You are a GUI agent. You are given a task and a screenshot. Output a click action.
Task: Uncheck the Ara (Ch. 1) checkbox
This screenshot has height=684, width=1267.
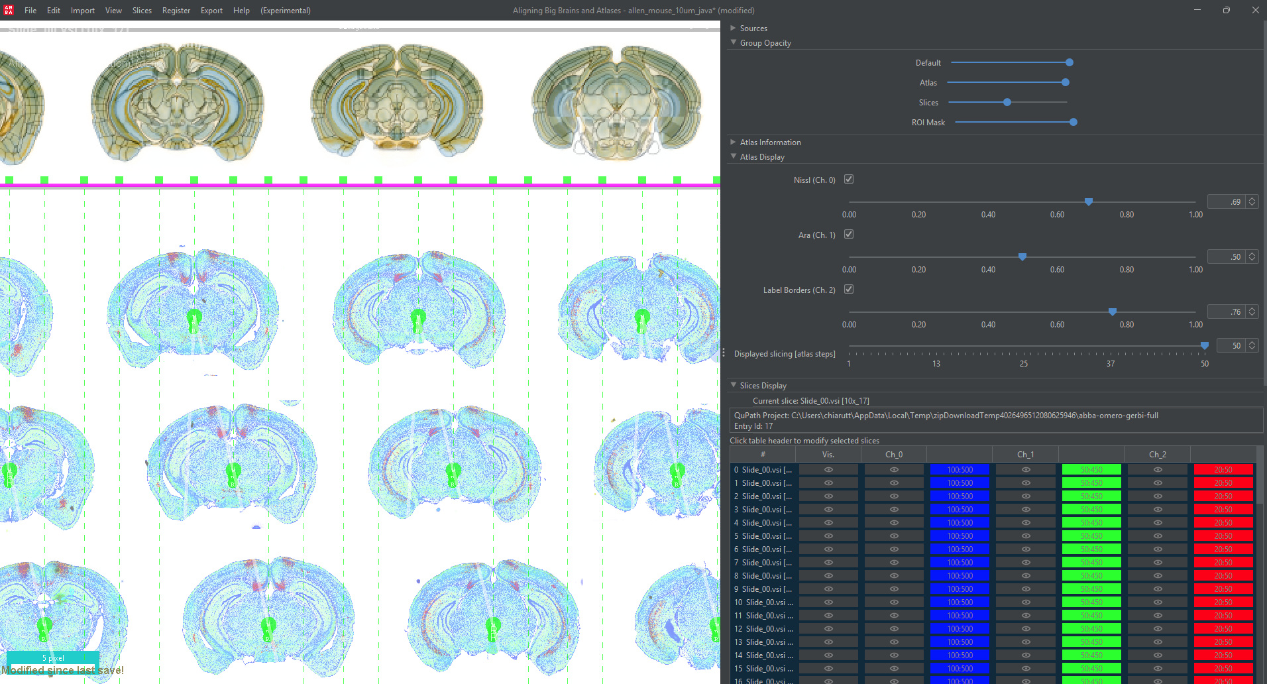pos(848,235)
